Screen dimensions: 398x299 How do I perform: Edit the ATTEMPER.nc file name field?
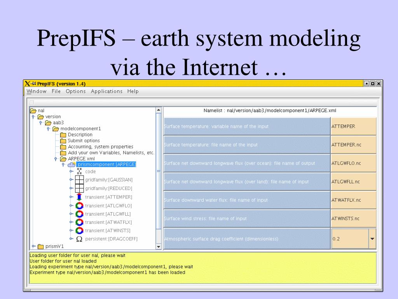(x=353, y=145)
